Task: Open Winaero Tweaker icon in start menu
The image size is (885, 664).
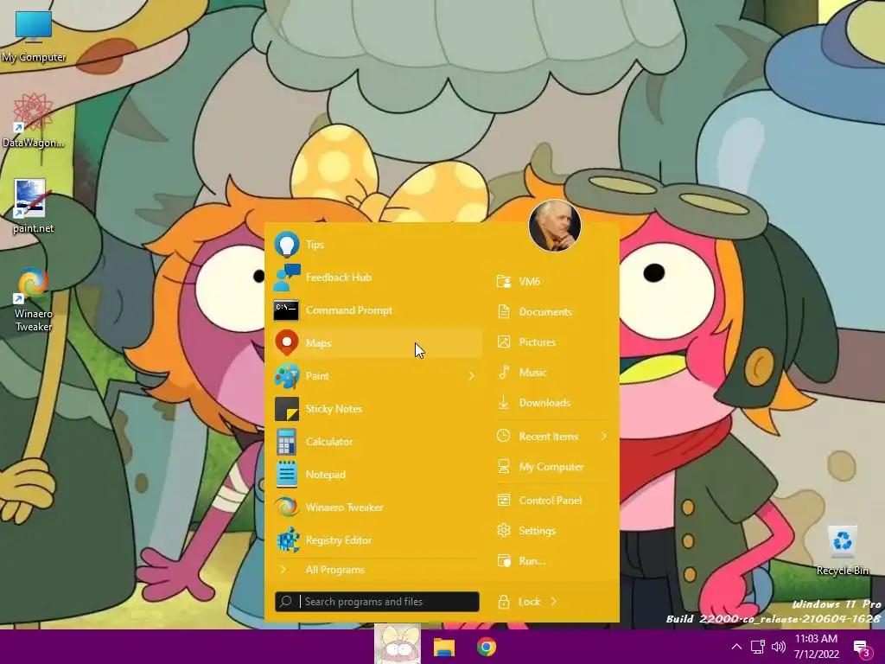Action: pyautogui.click(x=287, y=507)
